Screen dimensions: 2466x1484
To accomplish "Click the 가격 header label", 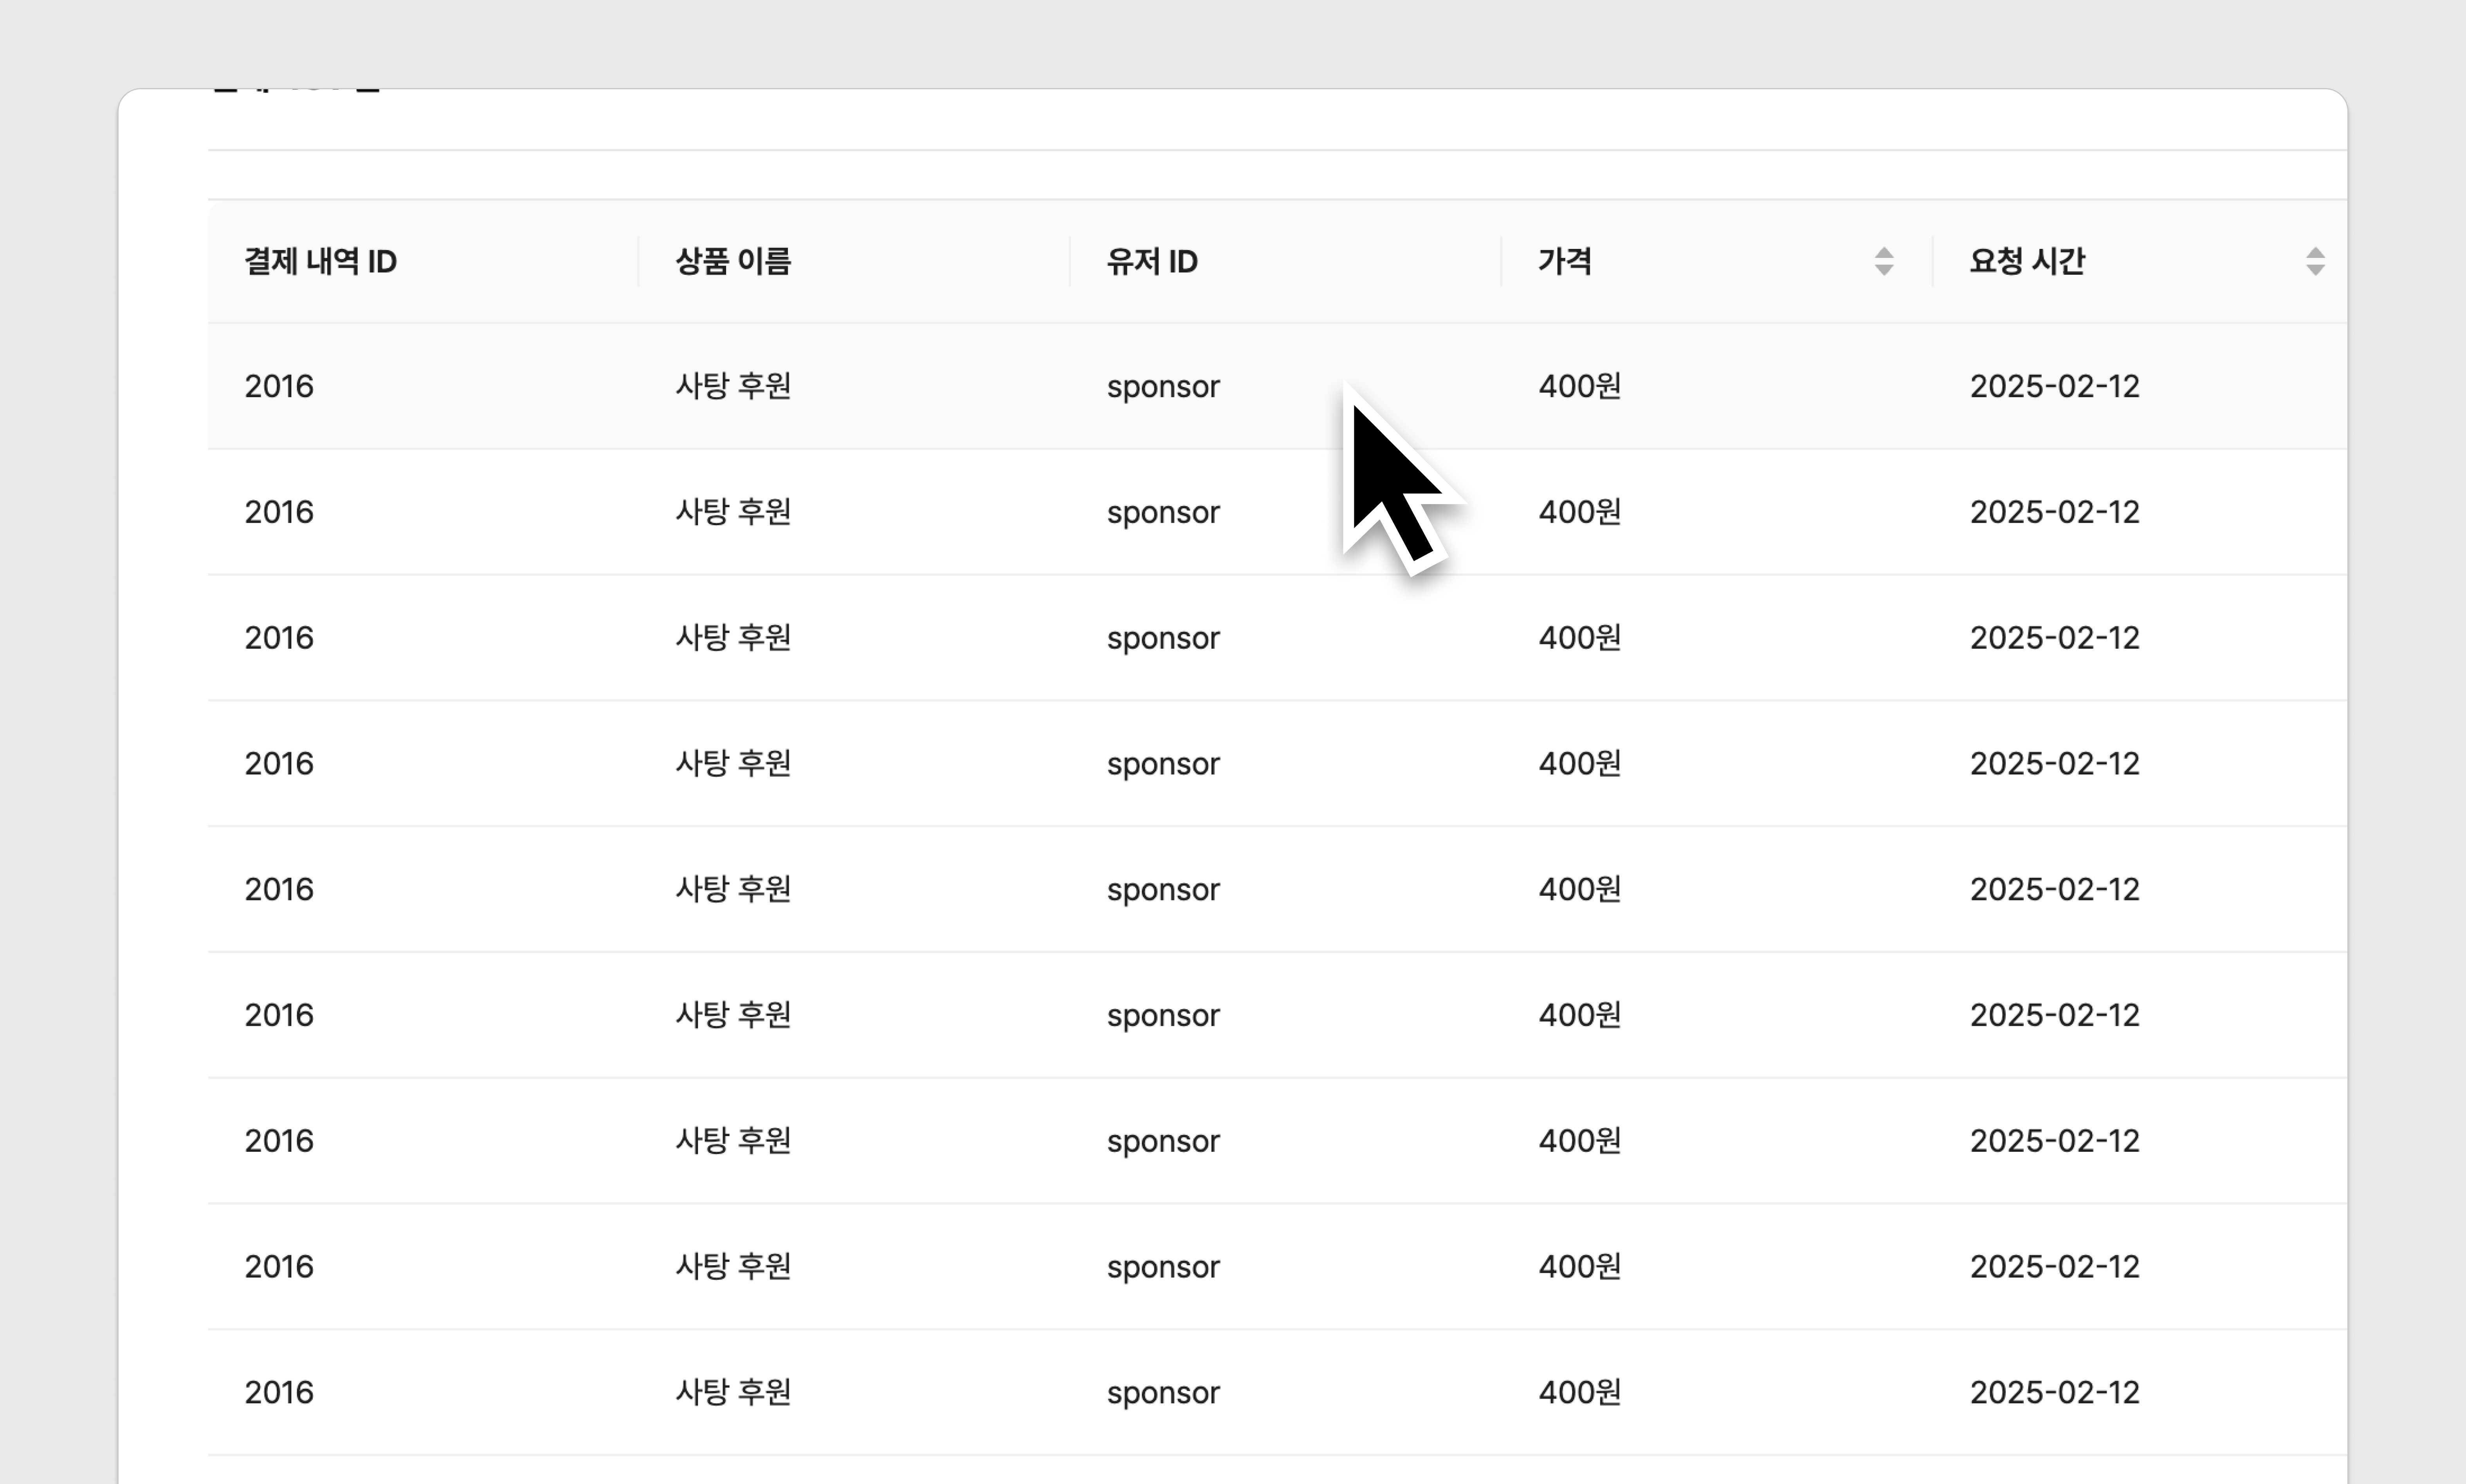I will [x=1564, y=262].
